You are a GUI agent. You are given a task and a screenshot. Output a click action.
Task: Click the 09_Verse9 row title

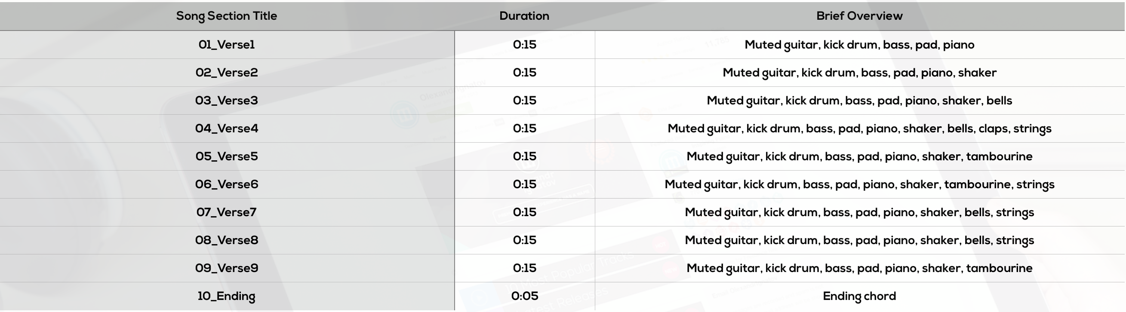tap(226, 268)
